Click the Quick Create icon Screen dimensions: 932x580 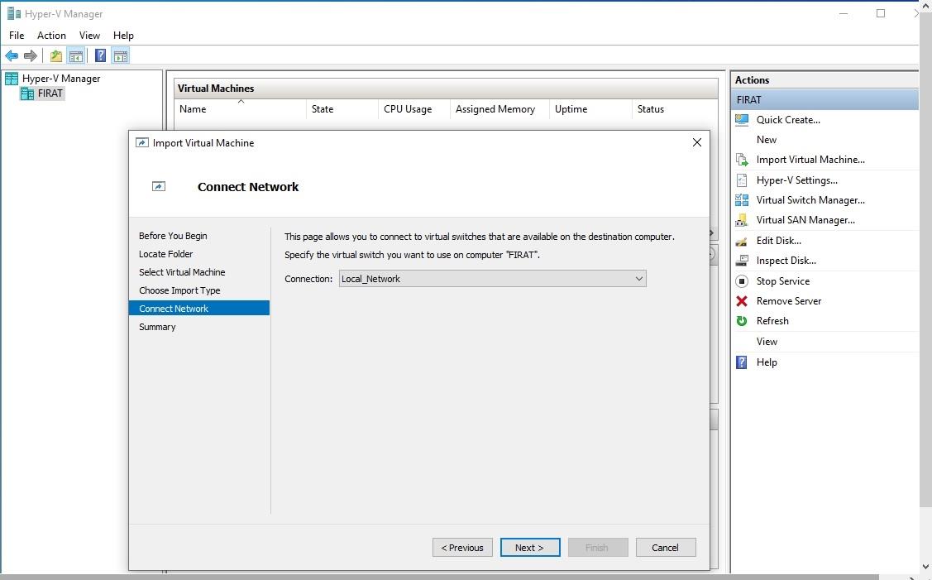[x=742, y=120]
